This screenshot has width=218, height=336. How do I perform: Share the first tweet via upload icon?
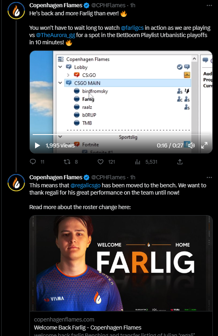click(180, 162)
